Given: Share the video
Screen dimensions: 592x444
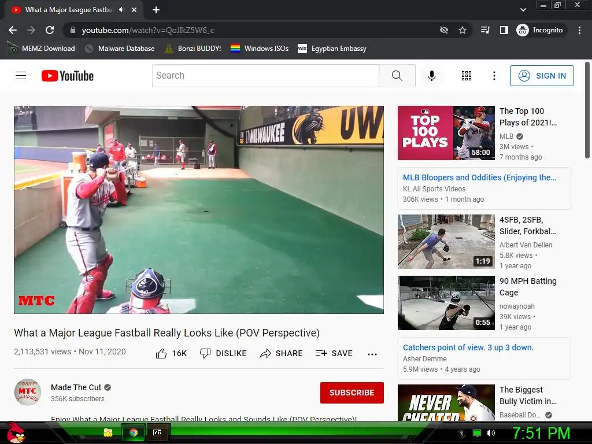Looking at the screenshot, I should pos(282,353).
